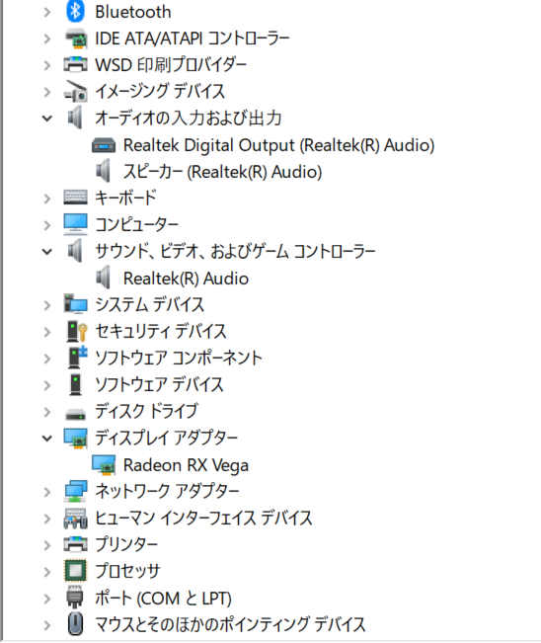Expand the WSD 印刷プロバイダー node
Viewport: 541px width, 643px height.
point(47,65)
